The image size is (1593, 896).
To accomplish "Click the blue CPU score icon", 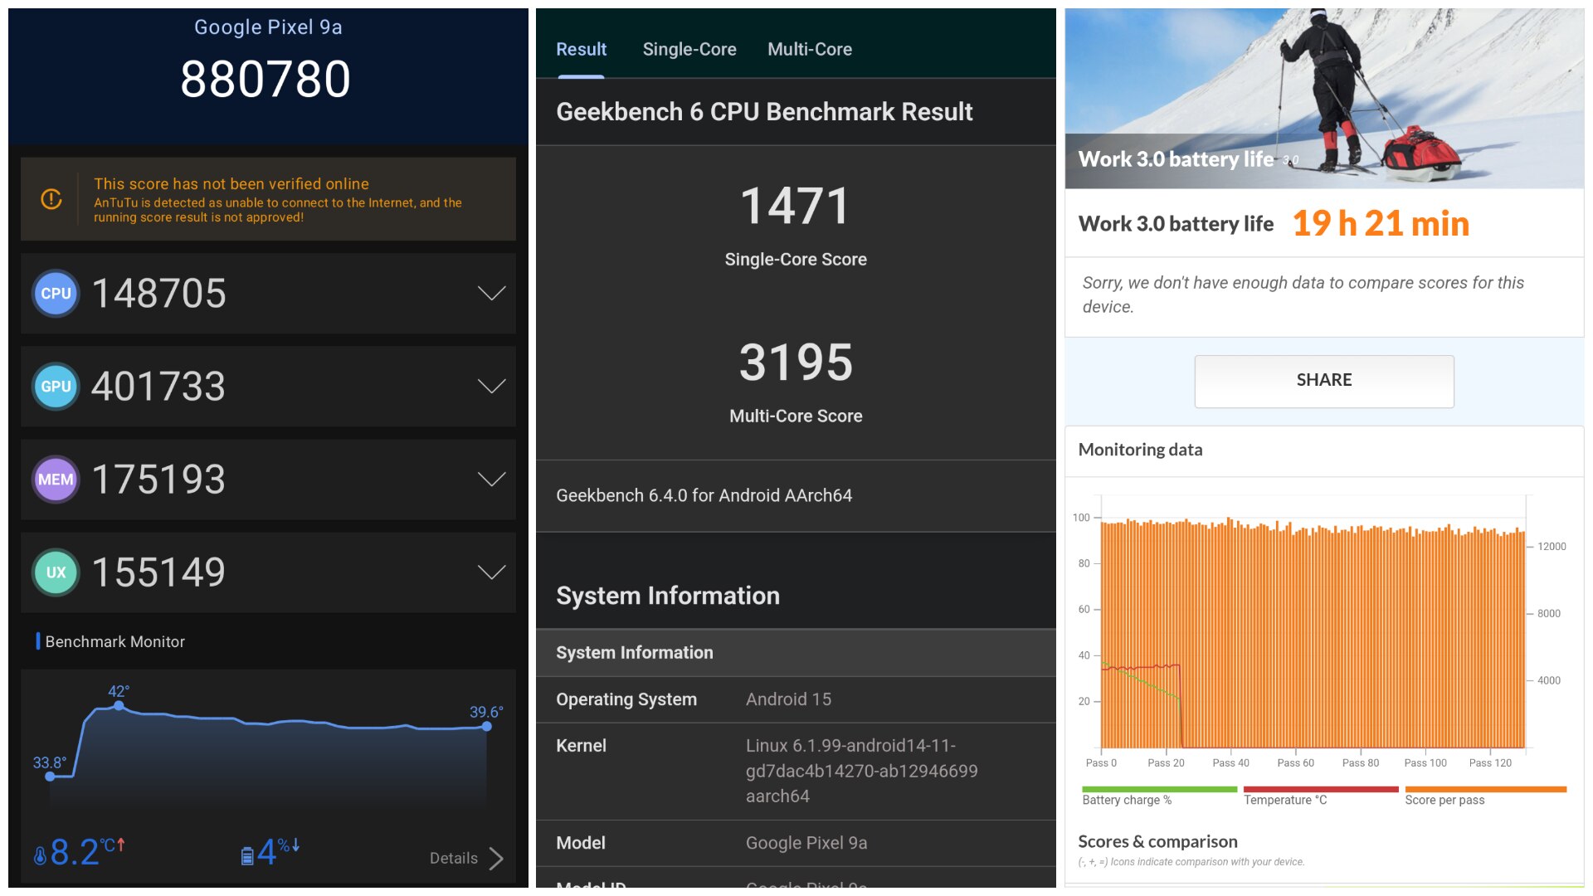I will (56, 294).
